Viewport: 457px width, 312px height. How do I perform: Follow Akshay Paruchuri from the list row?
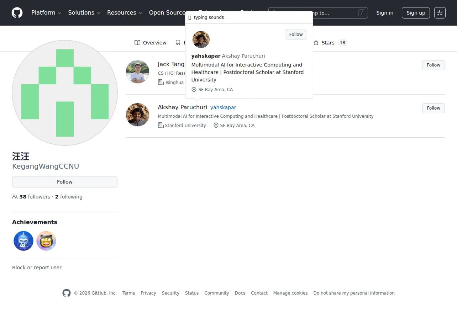pos(434,108)
